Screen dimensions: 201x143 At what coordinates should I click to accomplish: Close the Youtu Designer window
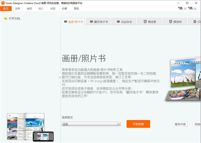[x=196, y=3]
